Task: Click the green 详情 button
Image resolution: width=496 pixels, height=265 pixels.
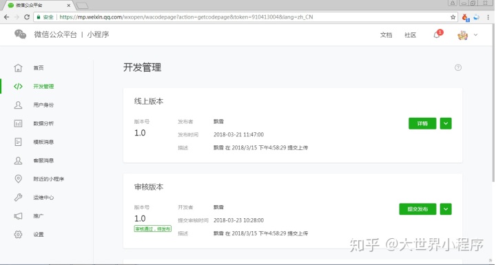Action: point(422,123)
